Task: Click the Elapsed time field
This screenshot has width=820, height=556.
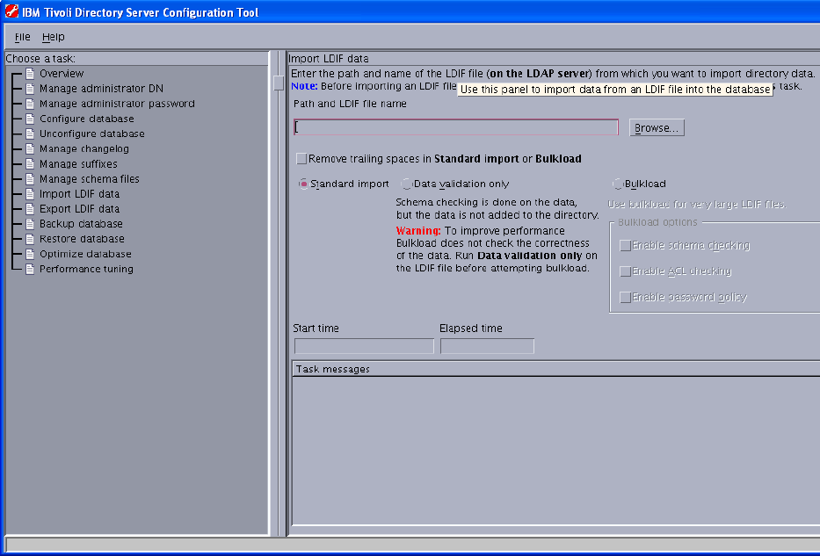Action: (487, 346)
